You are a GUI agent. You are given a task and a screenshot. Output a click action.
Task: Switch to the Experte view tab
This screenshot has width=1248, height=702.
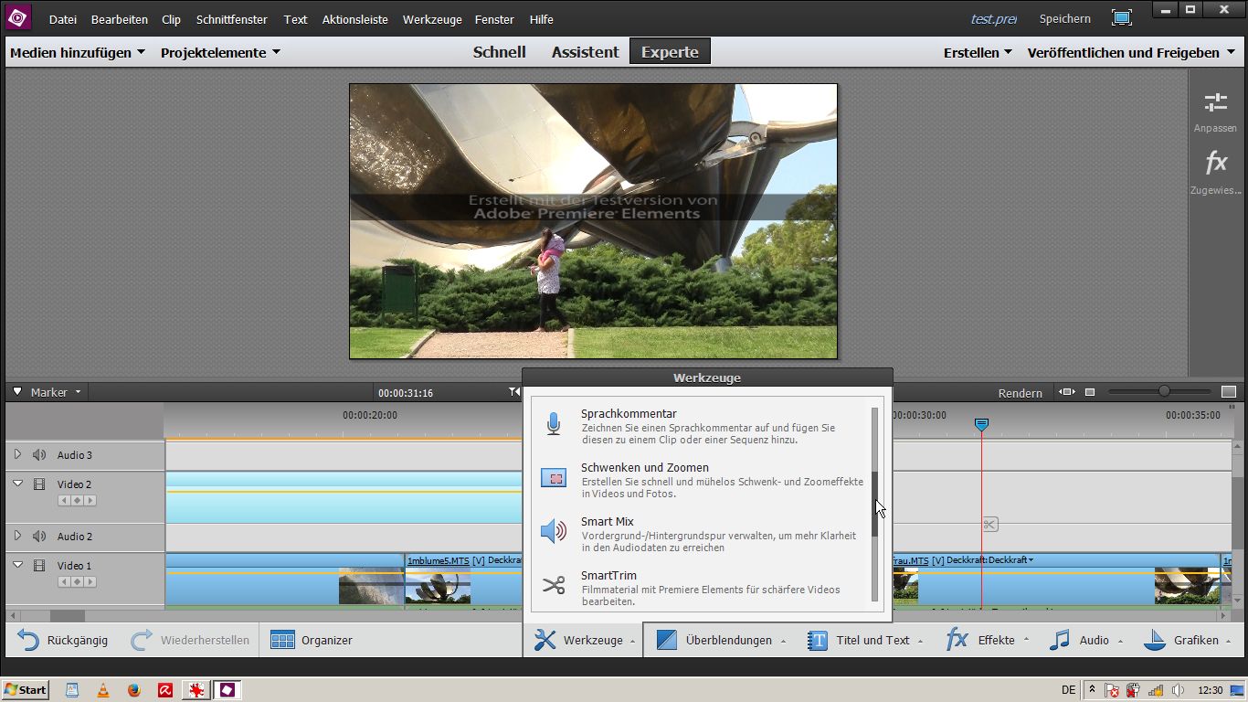click(670, 52)
